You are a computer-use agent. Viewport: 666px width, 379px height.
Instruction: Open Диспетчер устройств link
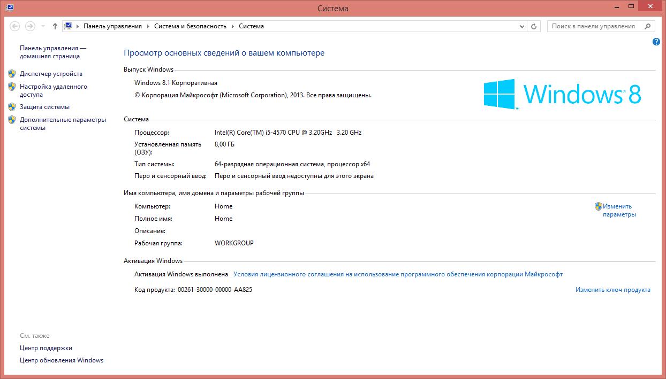pyautogui.click(x=51, y=74)
